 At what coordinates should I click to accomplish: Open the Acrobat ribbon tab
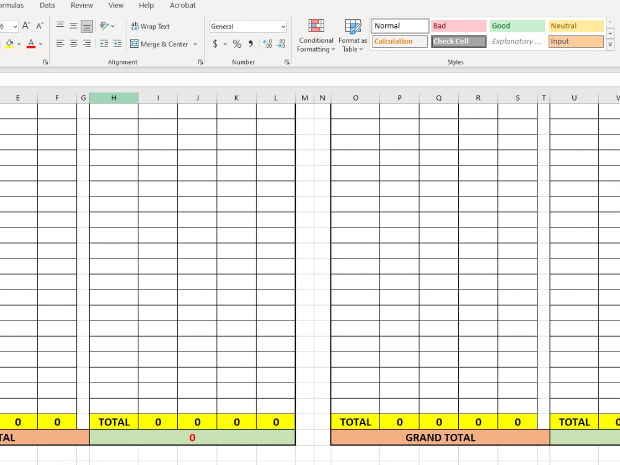coord(183,6)
